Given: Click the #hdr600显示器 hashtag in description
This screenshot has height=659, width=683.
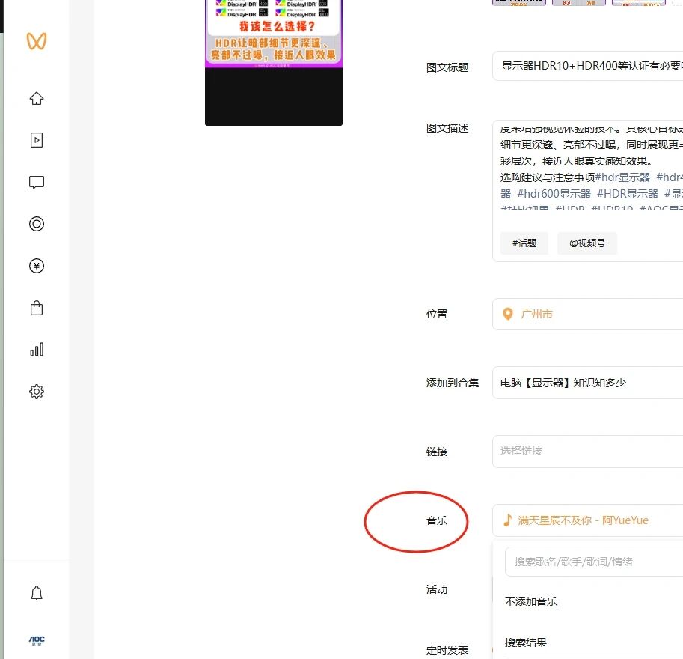Looking at the screenshot, I should 554,194.
